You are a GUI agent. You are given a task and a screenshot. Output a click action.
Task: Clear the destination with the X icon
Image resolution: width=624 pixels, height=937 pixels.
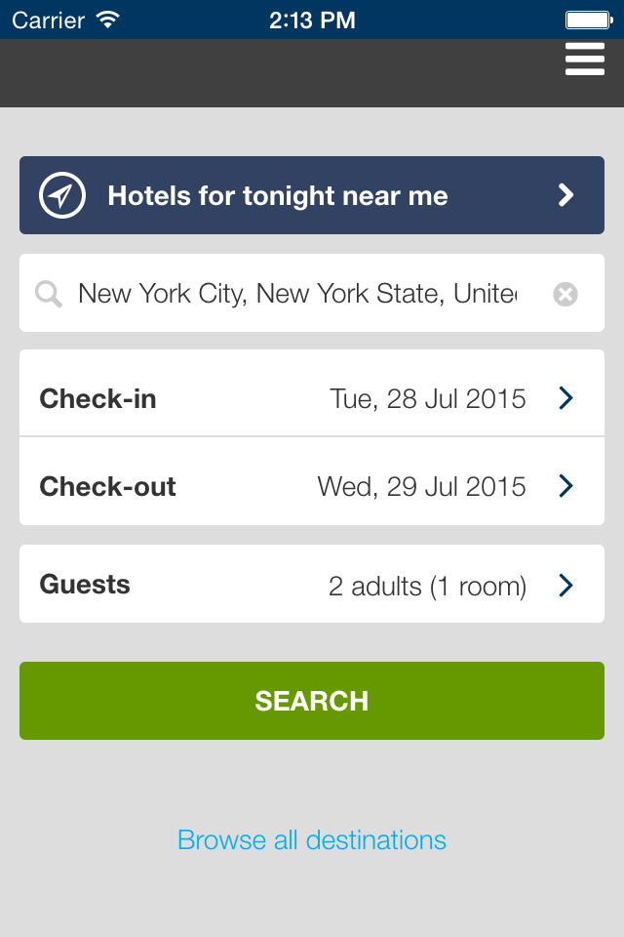tap(565, 294)
